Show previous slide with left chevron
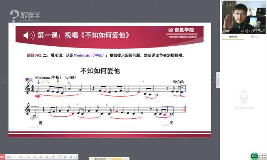 point(4,80)
